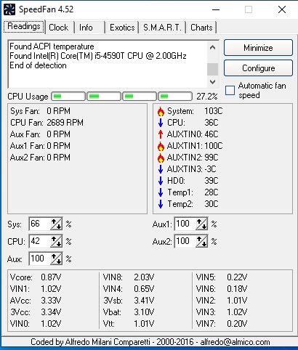This screenshot has height=350, width=298.
Task: Click the Aux speed spinner arrows
Action: coord(56,259)
